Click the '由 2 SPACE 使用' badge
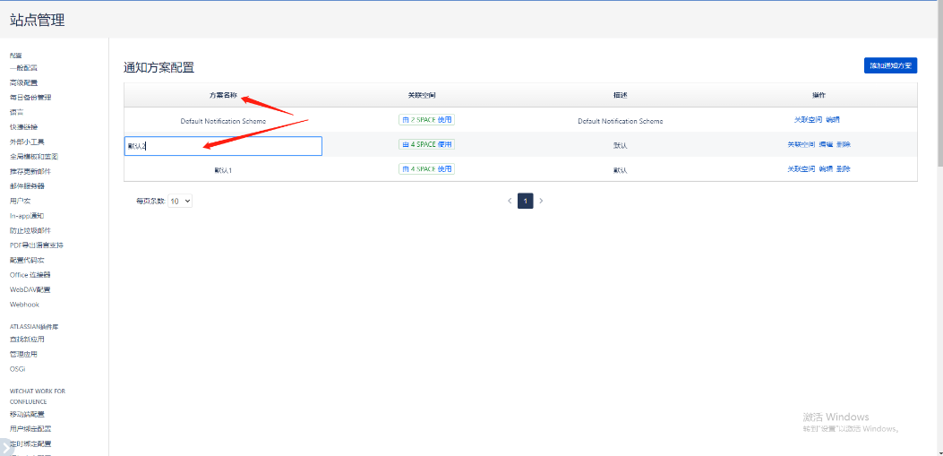This screenshot has height=456, width=943. (x=427, y=119)
